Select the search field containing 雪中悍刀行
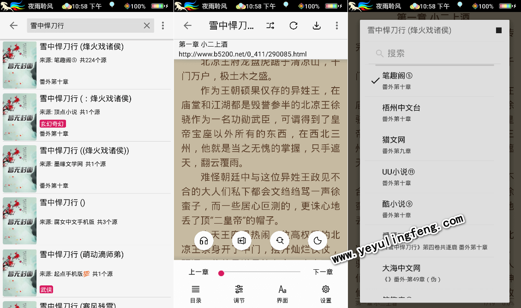This screenshot has height=308, width=521. (90, 25)
